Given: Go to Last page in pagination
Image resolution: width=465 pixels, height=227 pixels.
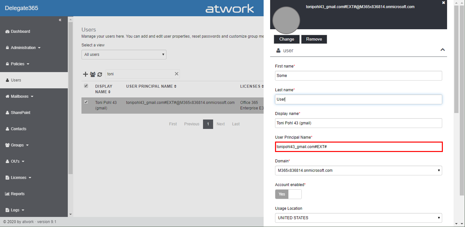Looking at the screenshot, I should 236,124.
